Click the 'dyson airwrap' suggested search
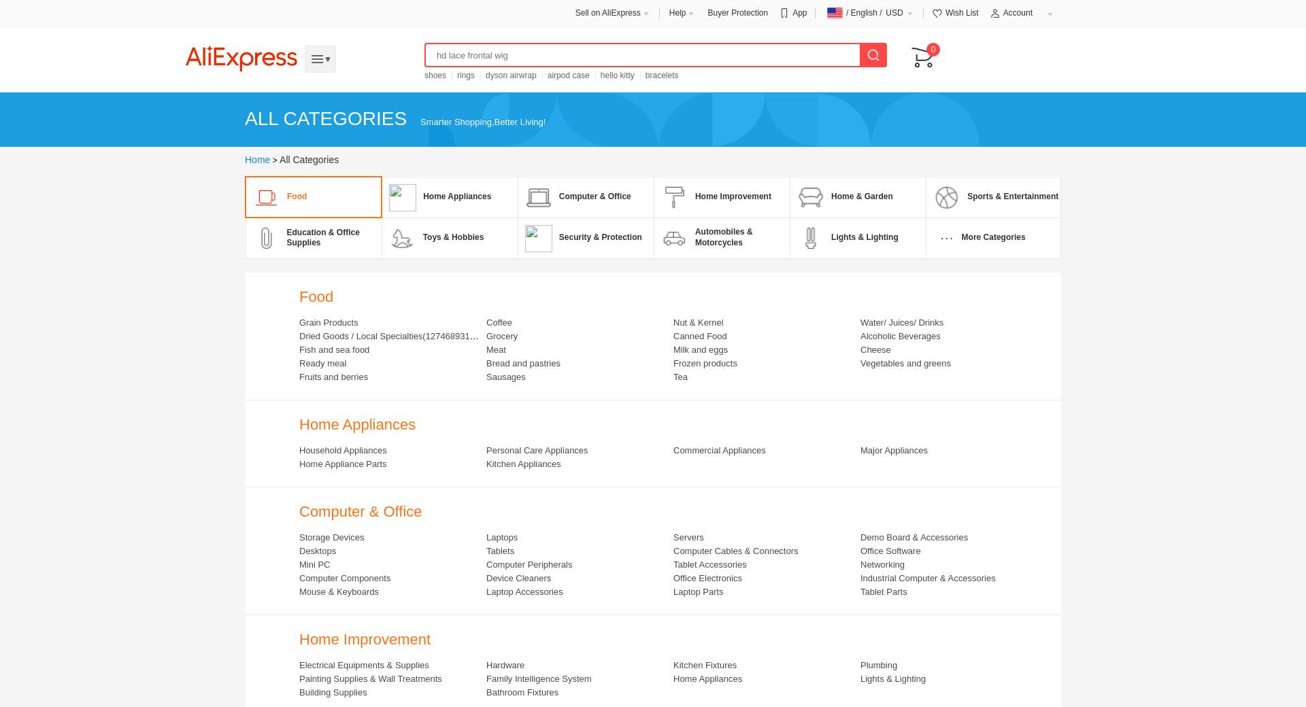 point(511,75)
